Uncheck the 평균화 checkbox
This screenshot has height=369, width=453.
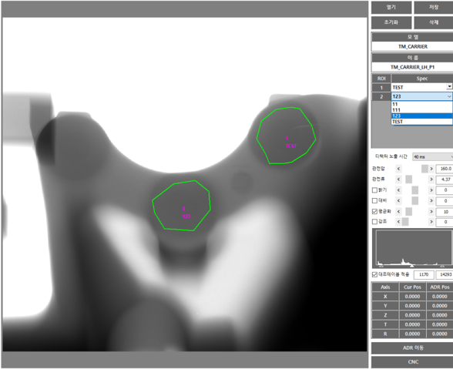pyautogui.click(x=374, y=212)
